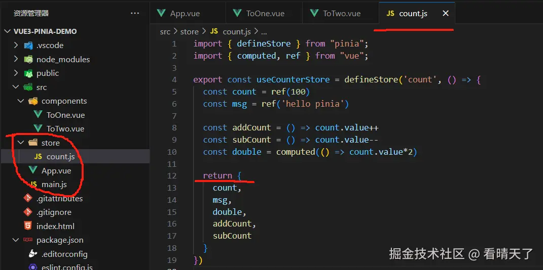
Task: Click the components folder icon
Action: (33, 101)
